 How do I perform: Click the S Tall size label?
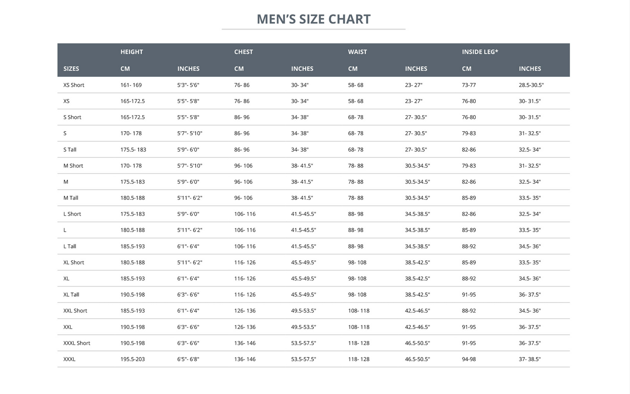point(70,150)
